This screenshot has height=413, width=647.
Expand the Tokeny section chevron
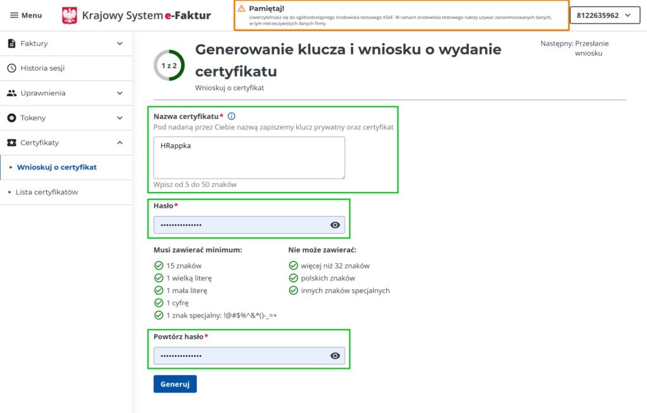tap(120, 118)
